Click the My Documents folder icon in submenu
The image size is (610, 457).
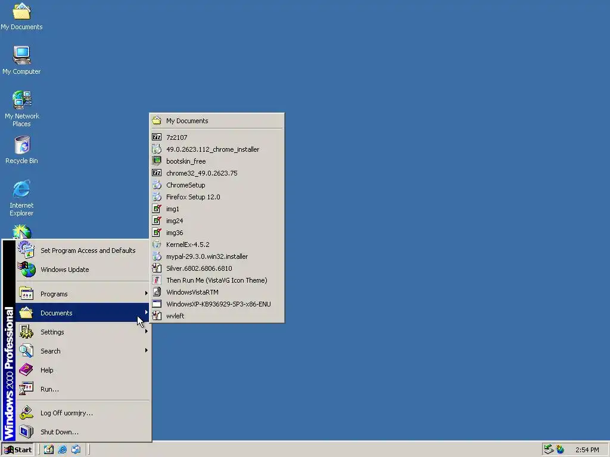pos(157,120)
